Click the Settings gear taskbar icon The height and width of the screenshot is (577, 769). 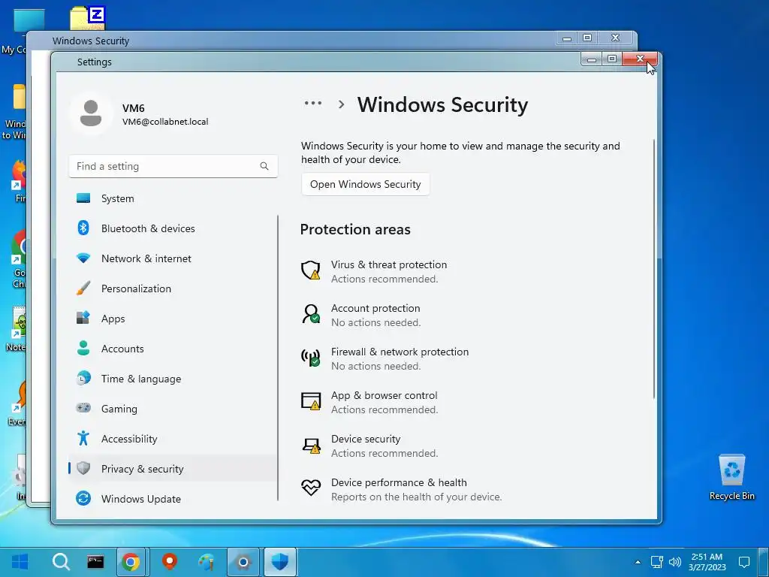pos(243,562)
